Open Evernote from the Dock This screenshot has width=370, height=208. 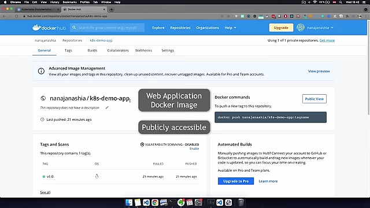coord(181,202)
